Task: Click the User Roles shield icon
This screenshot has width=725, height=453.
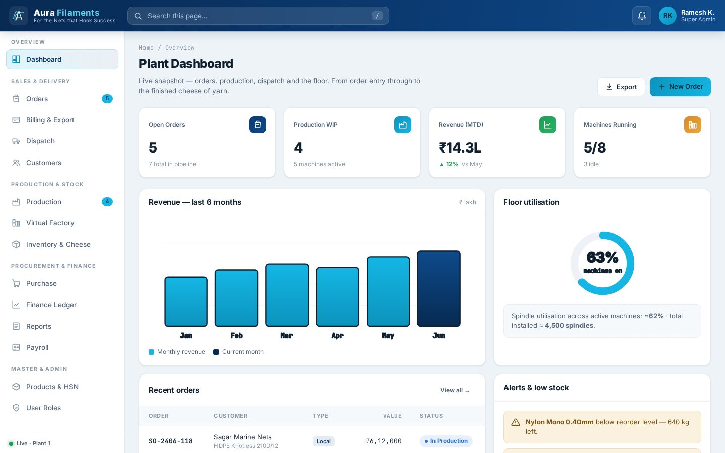Action: 16,408
